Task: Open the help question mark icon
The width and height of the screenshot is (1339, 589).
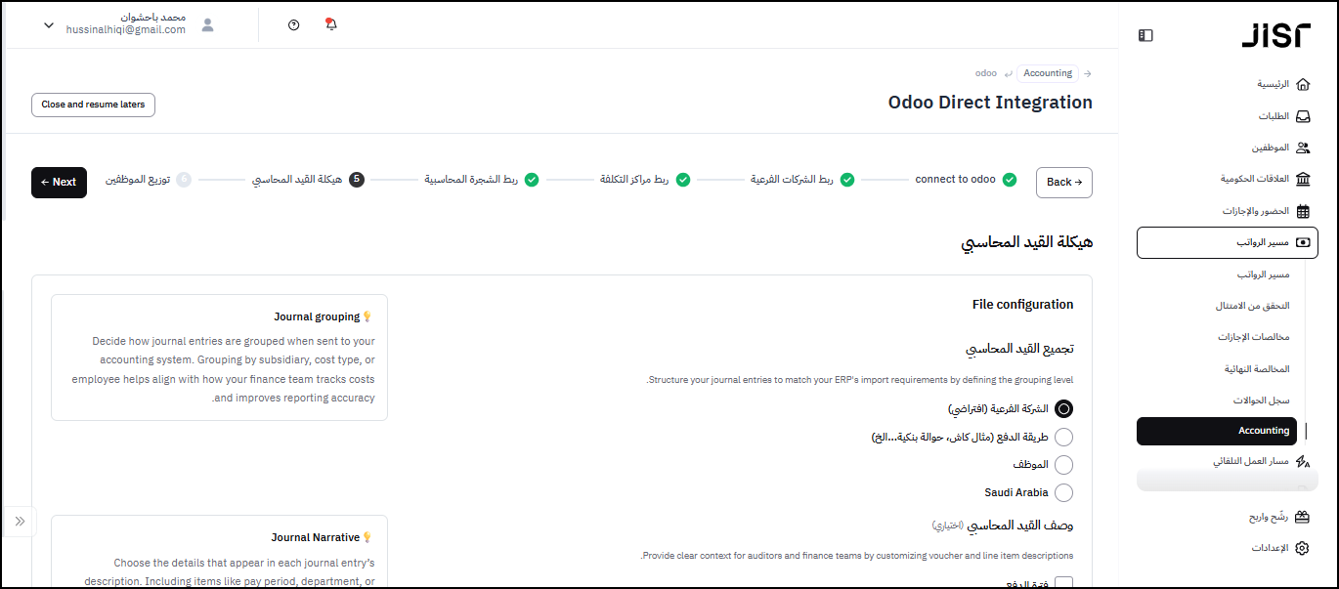Action: [x=294, y=25]
